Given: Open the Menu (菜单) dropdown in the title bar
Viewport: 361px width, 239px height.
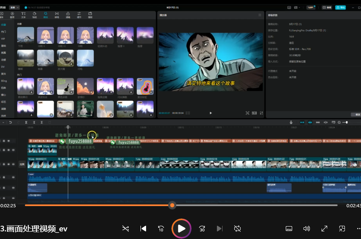Looking at the screenshot, I should pos(14,8).
